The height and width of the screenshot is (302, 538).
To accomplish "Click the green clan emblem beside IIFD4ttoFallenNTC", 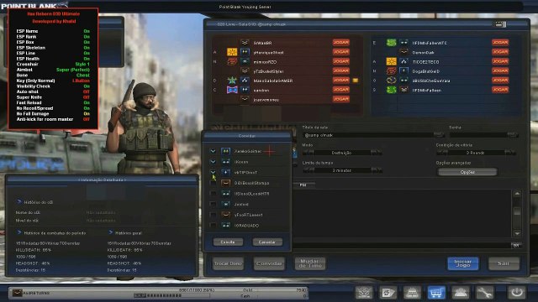I will (391, 43).
